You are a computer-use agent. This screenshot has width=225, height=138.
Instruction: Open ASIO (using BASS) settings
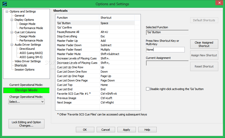[31, 53]
